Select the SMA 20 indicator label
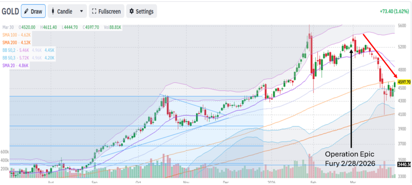The width and height of the screenshot is (412, 185). click(x=16, y=65)
